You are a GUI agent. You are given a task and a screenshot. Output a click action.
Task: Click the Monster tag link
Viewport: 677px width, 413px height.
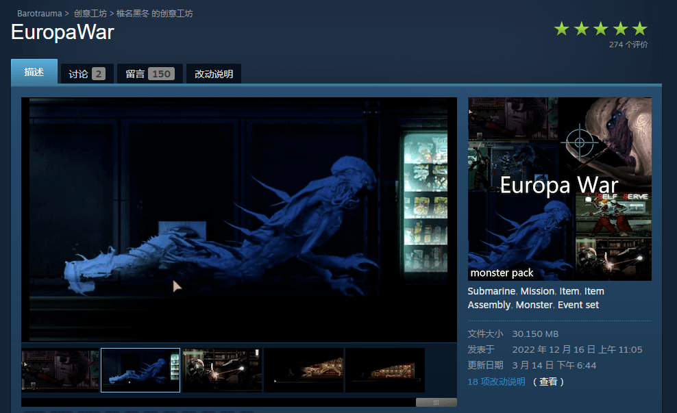point(534,305)
